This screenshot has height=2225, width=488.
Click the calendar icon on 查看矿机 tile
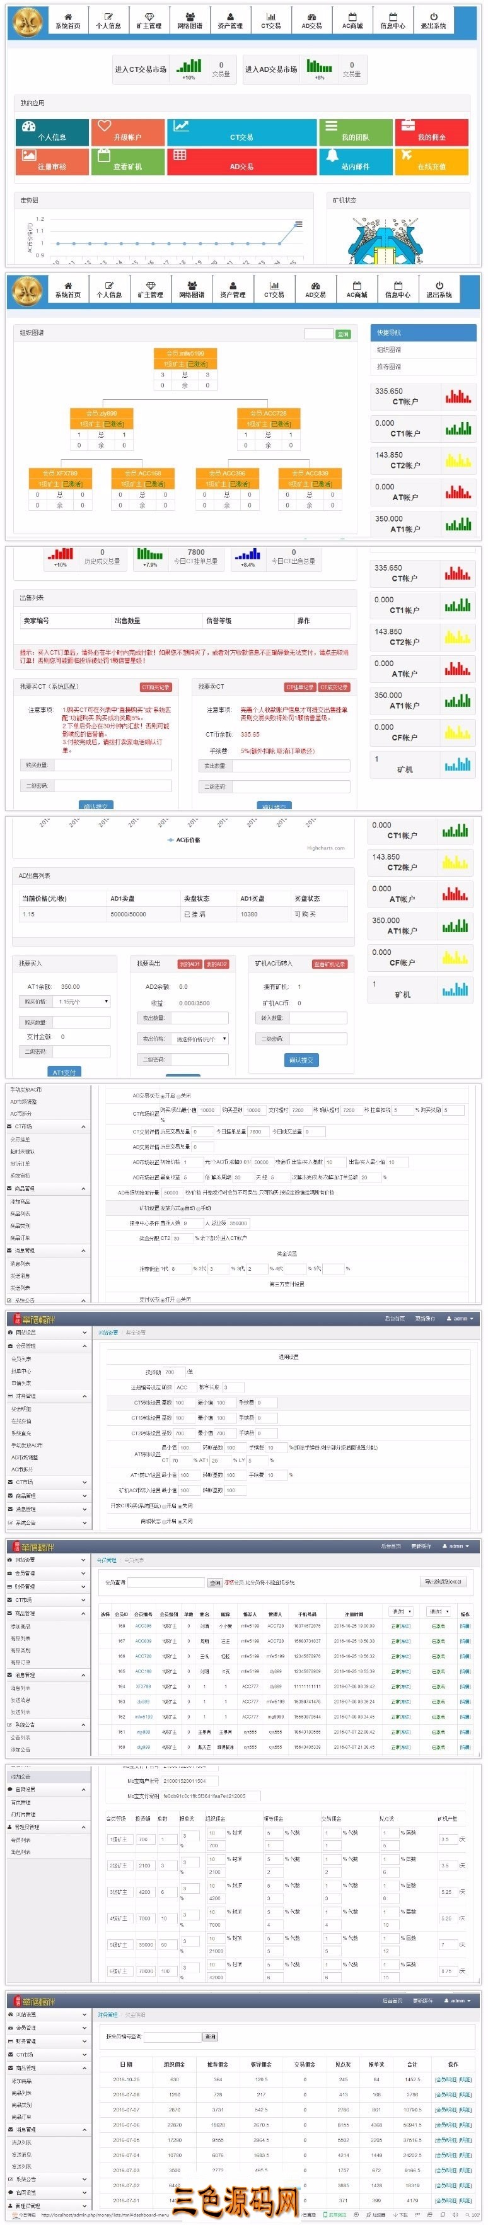105,156
